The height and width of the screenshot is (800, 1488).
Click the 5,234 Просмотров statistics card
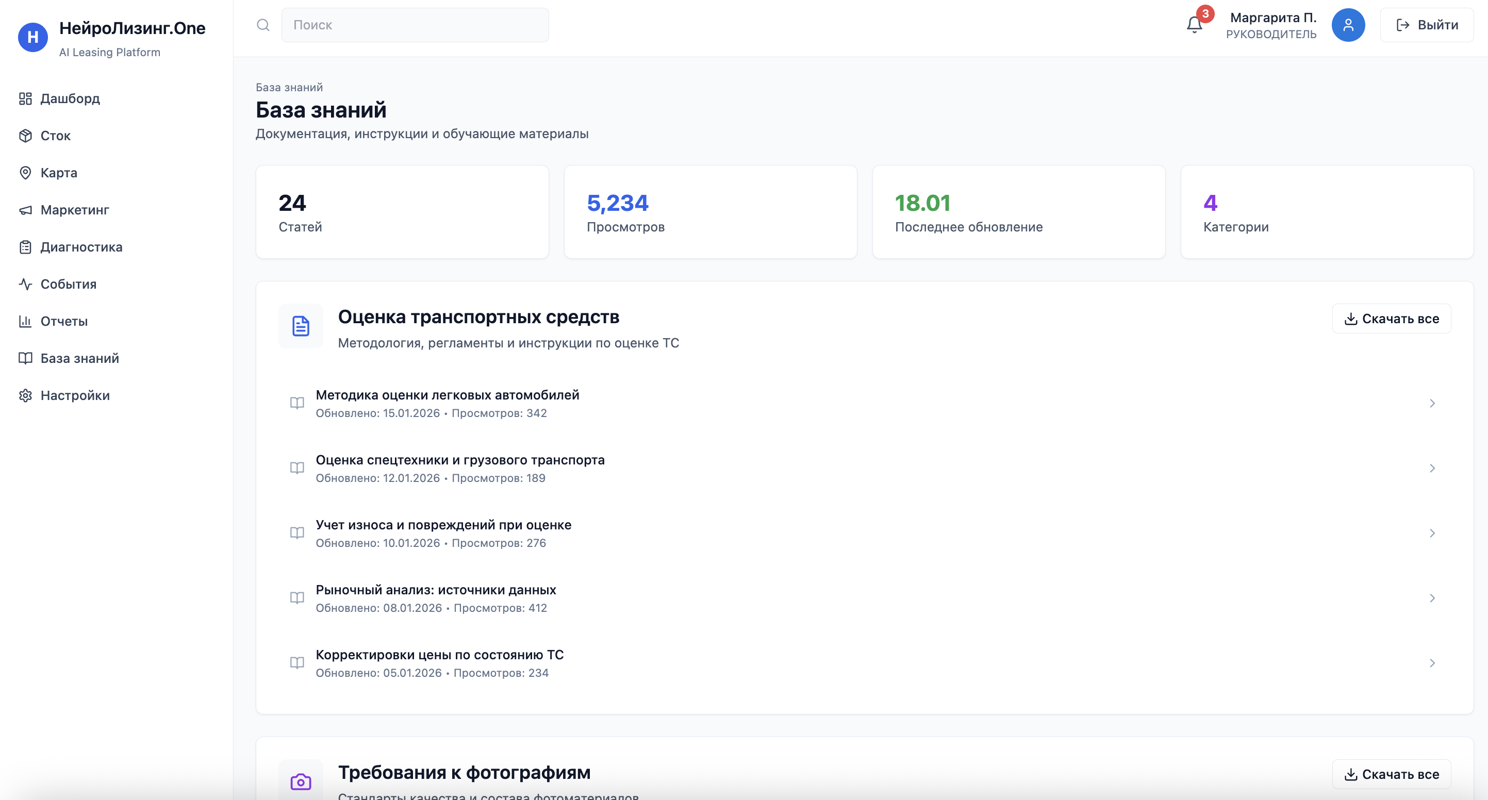710,211
